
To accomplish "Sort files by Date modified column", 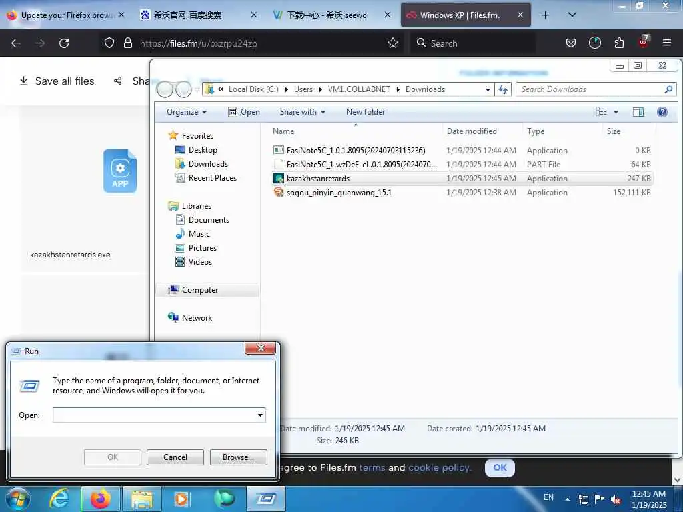I will click(472, 131).
